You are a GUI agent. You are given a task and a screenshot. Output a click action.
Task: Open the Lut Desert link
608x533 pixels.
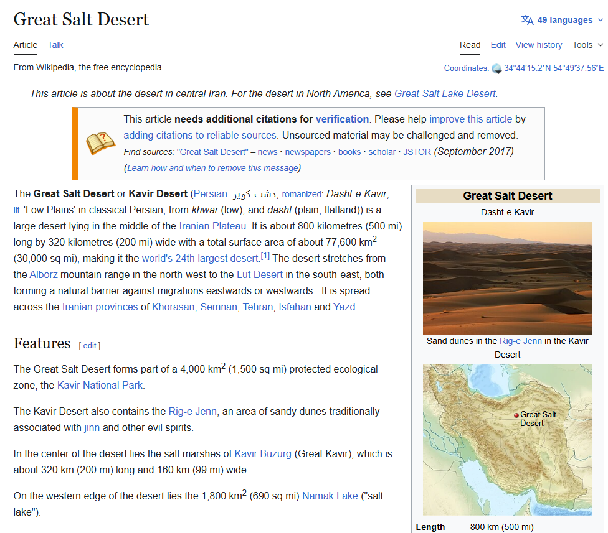tap(260, 275)
